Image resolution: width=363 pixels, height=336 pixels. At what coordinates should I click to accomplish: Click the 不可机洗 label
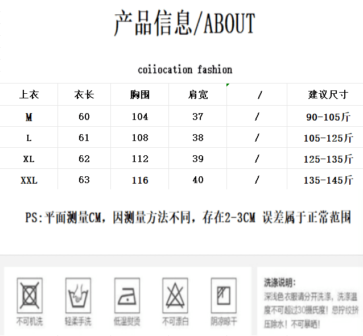pos(30,321)
